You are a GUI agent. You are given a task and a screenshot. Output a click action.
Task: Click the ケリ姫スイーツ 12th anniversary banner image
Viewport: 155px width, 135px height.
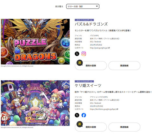point(35,103)
